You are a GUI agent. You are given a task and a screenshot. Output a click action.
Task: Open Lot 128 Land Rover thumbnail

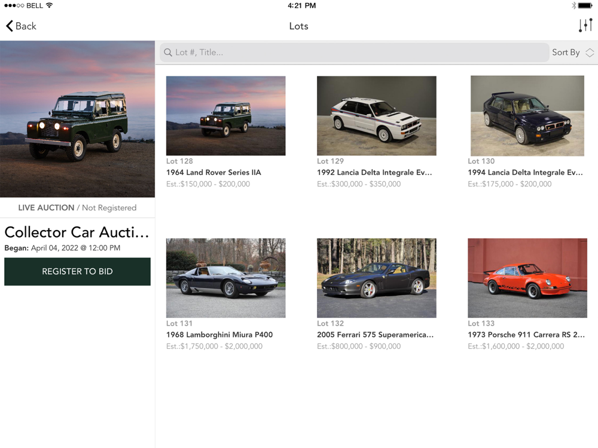(x=226, y=115)
